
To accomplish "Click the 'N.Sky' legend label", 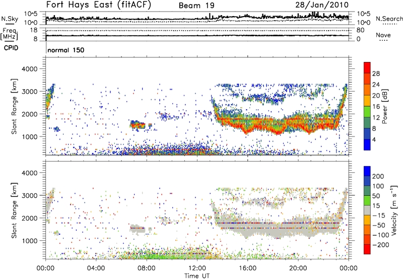I will (x=10, y=19).
